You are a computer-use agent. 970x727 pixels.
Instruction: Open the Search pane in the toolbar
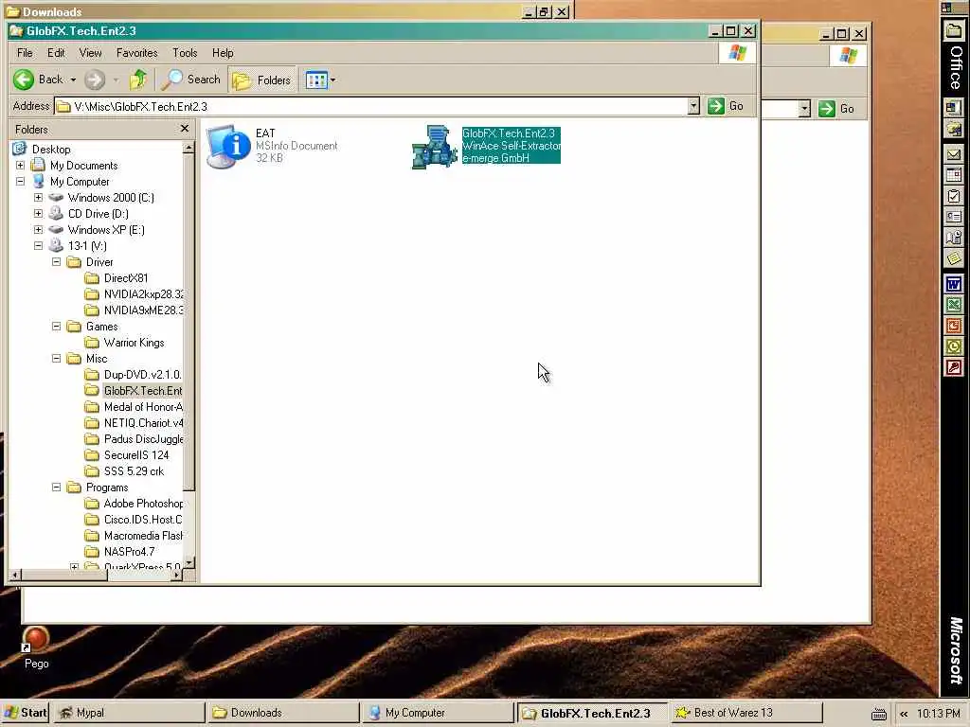point(191,80)
